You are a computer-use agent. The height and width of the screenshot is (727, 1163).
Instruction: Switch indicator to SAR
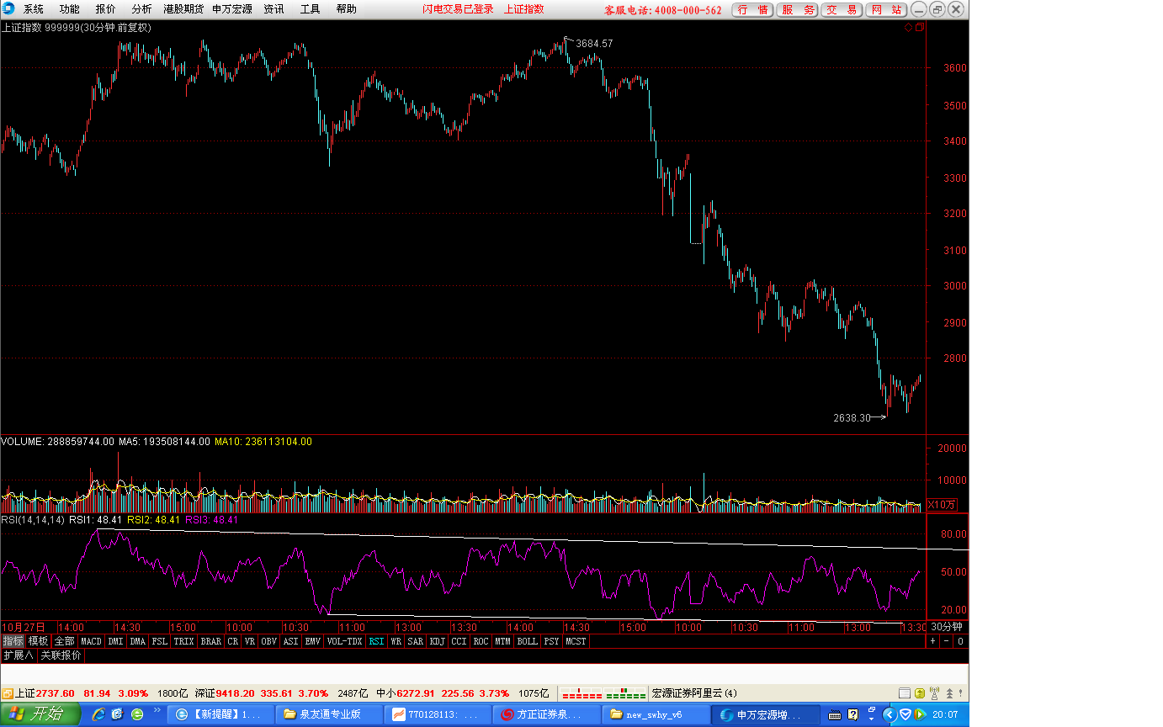coord(416,641)
